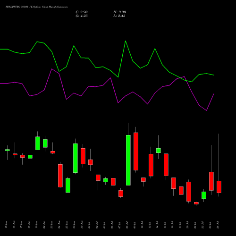Select the tiny red candle above 21 Jul
236x236 pixels.
(196, 203)
